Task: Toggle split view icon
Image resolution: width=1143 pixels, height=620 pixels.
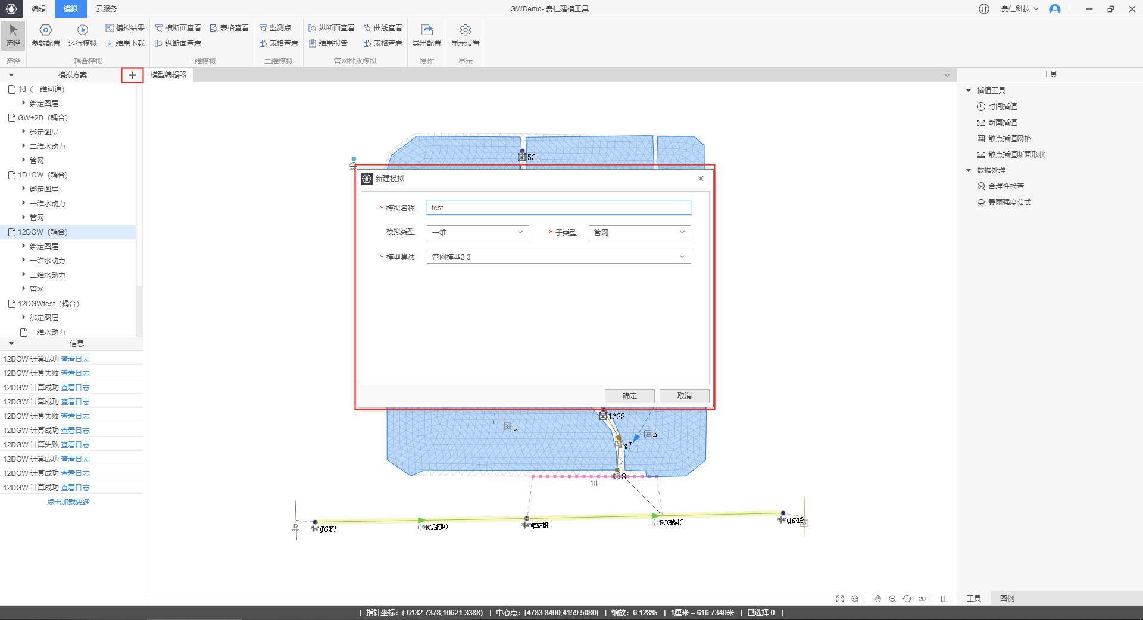Action: (945, 599)
